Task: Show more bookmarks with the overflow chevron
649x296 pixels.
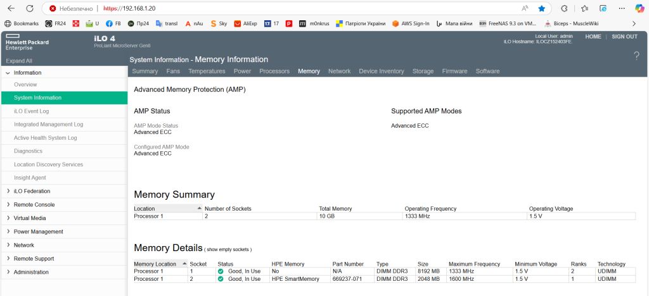Action: click(x=634, y=23)
